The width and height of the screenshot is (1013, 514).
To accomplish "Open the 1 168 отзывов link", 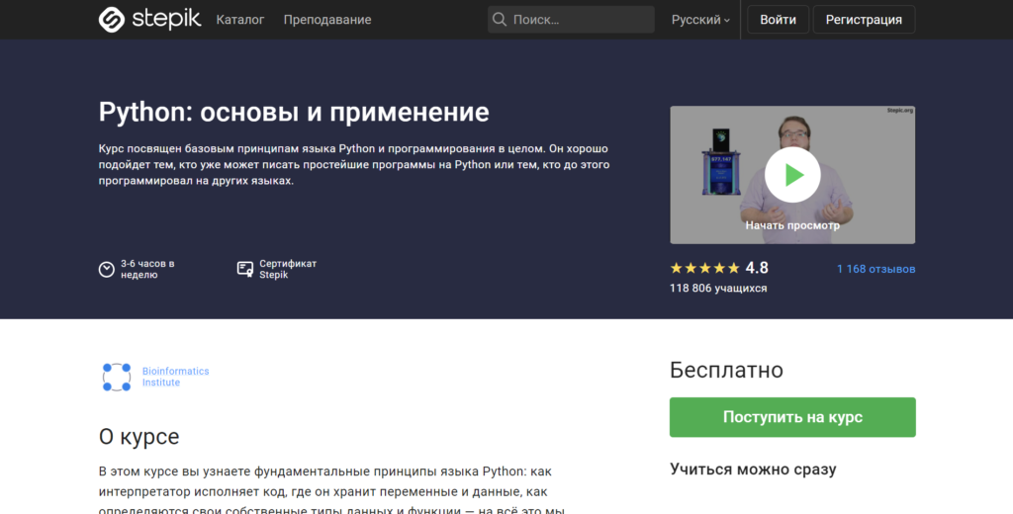I will [875, 269].
